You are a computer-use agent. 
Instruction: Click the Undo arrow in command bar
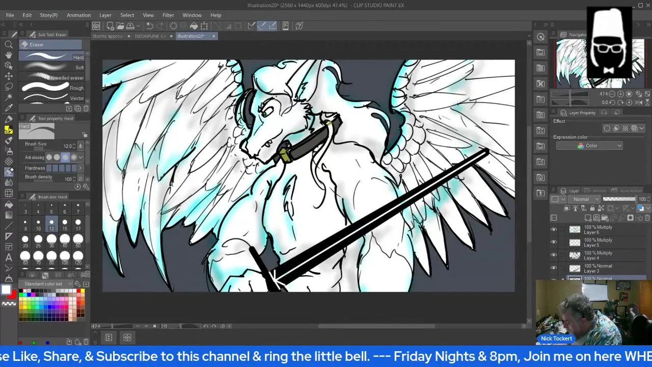point(150,25)
